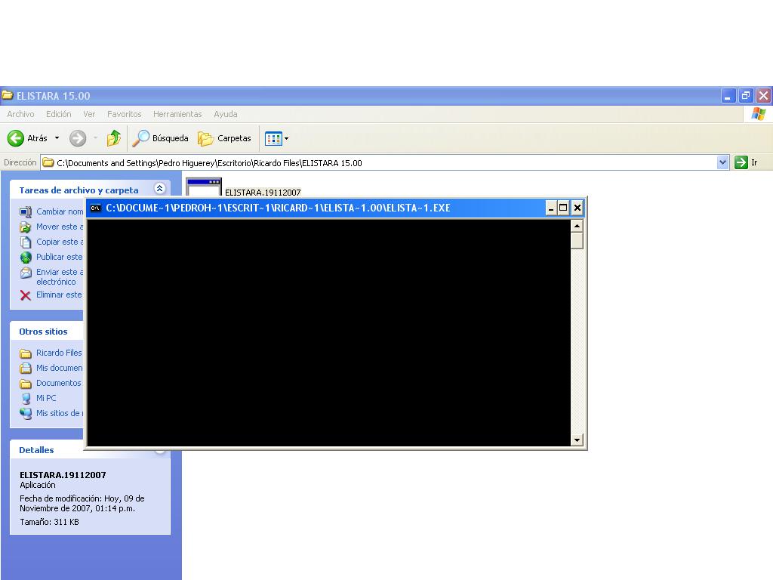Click the green Ir go button
Screen dimensions: 773x580
741,162
